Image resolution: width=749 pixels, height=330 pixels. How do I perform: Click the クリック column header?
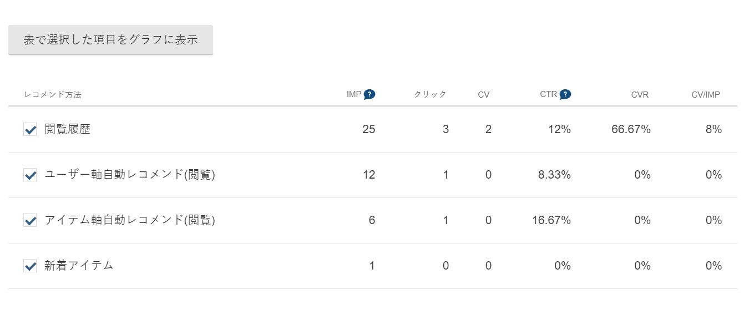pyautogui.click(x=430, y=94)
